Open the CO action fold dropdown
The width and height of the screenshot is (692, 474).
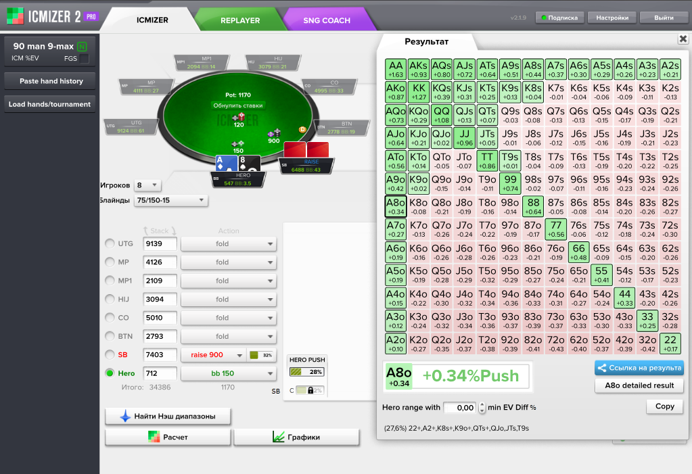[x=229, y=318]
